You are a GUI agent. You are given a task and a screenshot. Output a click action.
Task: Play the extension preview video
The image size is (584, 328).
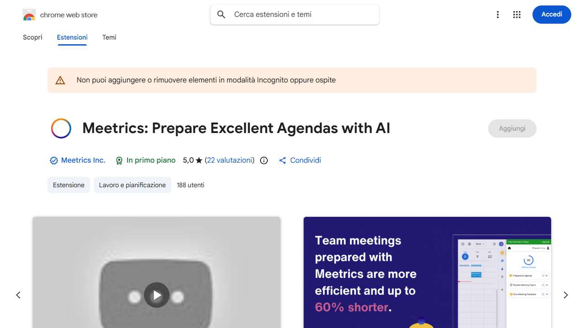(156, 295)
